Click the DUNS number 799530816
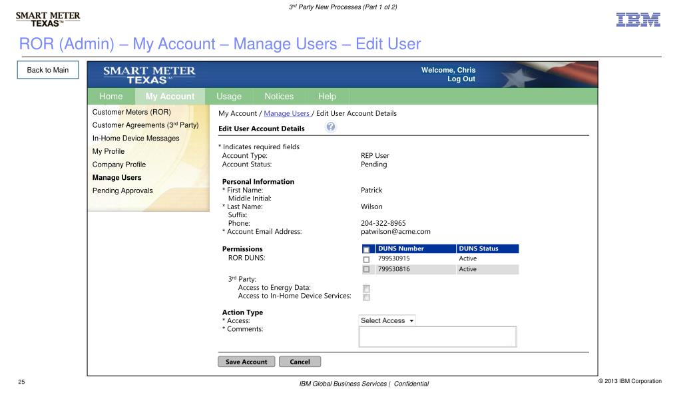 (394, 269)
